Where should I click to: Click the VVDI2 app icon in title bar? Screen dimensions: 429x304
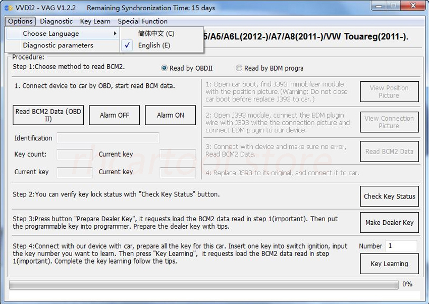[9, 8]
